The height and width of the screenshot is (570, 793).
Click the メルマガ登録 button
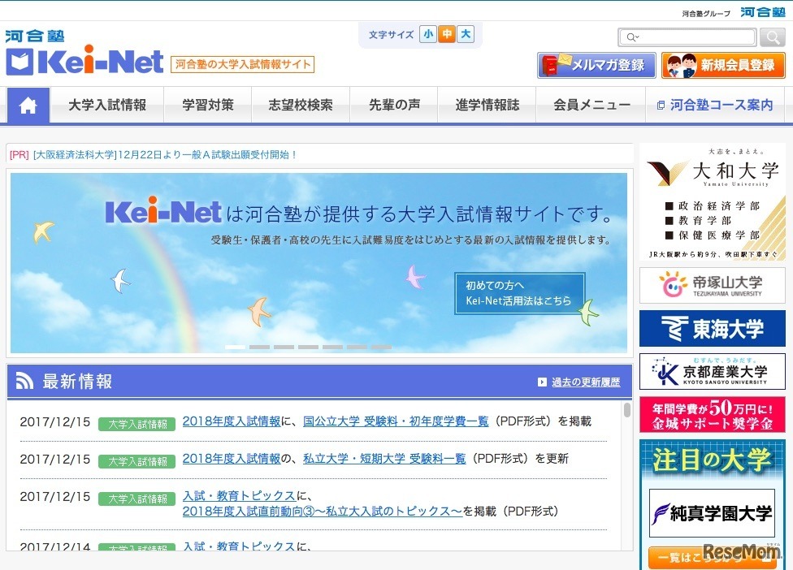coord(596,65)
